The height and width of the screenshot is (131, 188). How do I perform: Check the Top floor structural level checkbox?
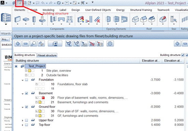point(27,125)
